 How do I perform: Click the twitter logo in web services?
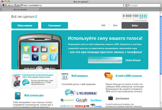click(x=96, y=100)
